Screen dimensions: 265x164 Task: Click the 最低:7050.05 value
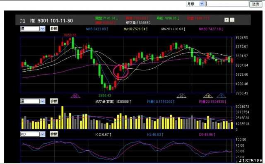coord(168,18)
